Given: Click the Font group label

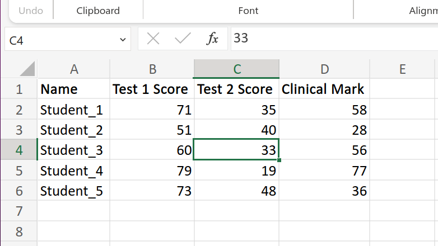Looking at the screenshot, I should (x=248, y=11).
